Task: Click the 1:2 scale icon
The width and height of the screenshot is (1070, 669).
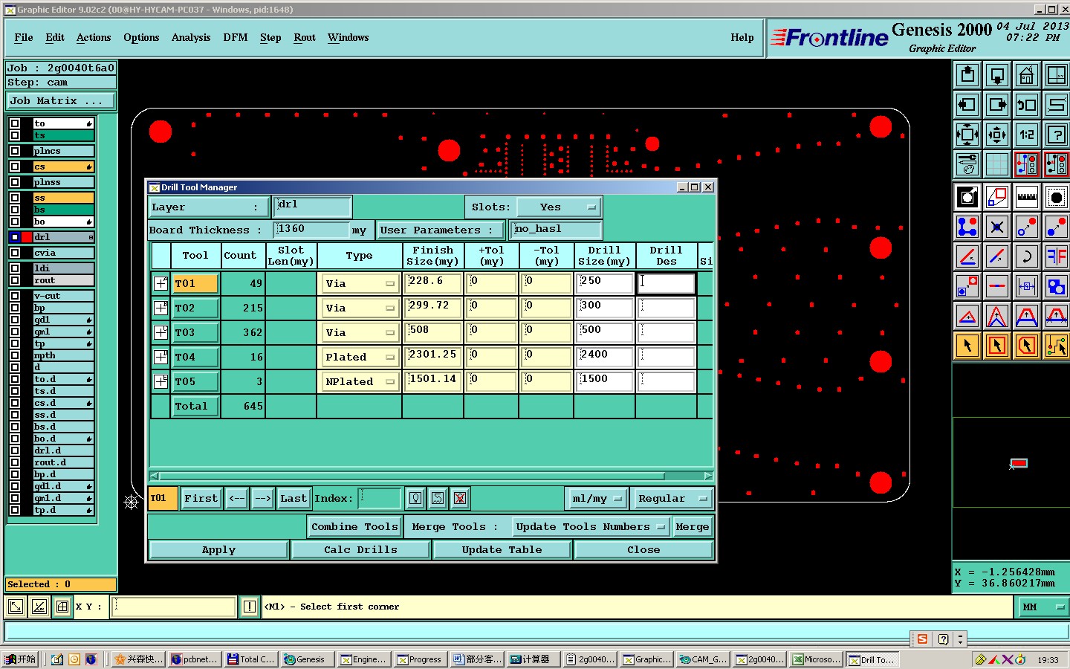Action: [x=1027, y=135]
